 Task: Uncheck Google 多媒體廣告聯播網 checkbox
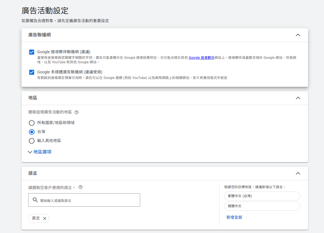coord(32,72)
